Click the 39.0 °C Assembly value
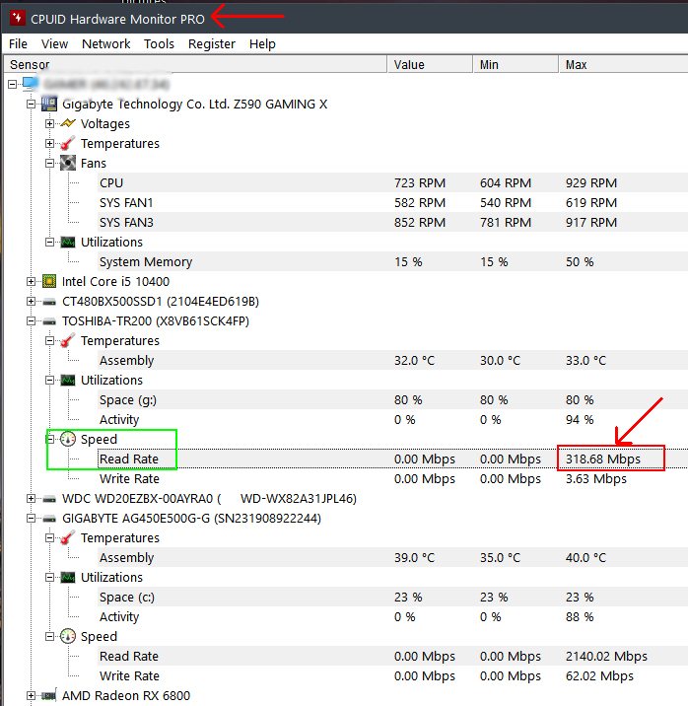The height and width of the screenshot is (706, 688). pyautogui.click(x=414, y=557)
